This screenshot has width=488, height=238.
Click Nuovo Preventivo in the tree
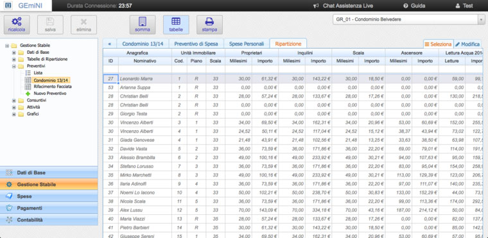(50, 93)
